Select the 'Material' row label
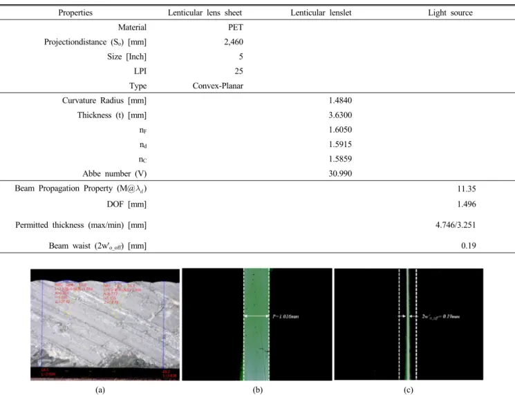Viewport: 515px width, 395px height. [132, 27]
